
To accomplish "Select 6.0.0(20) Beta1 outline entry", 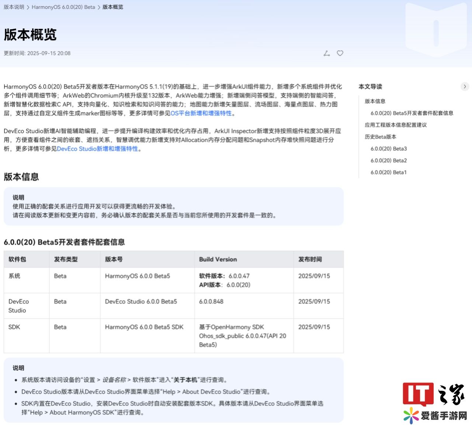I will pos(389,172).
